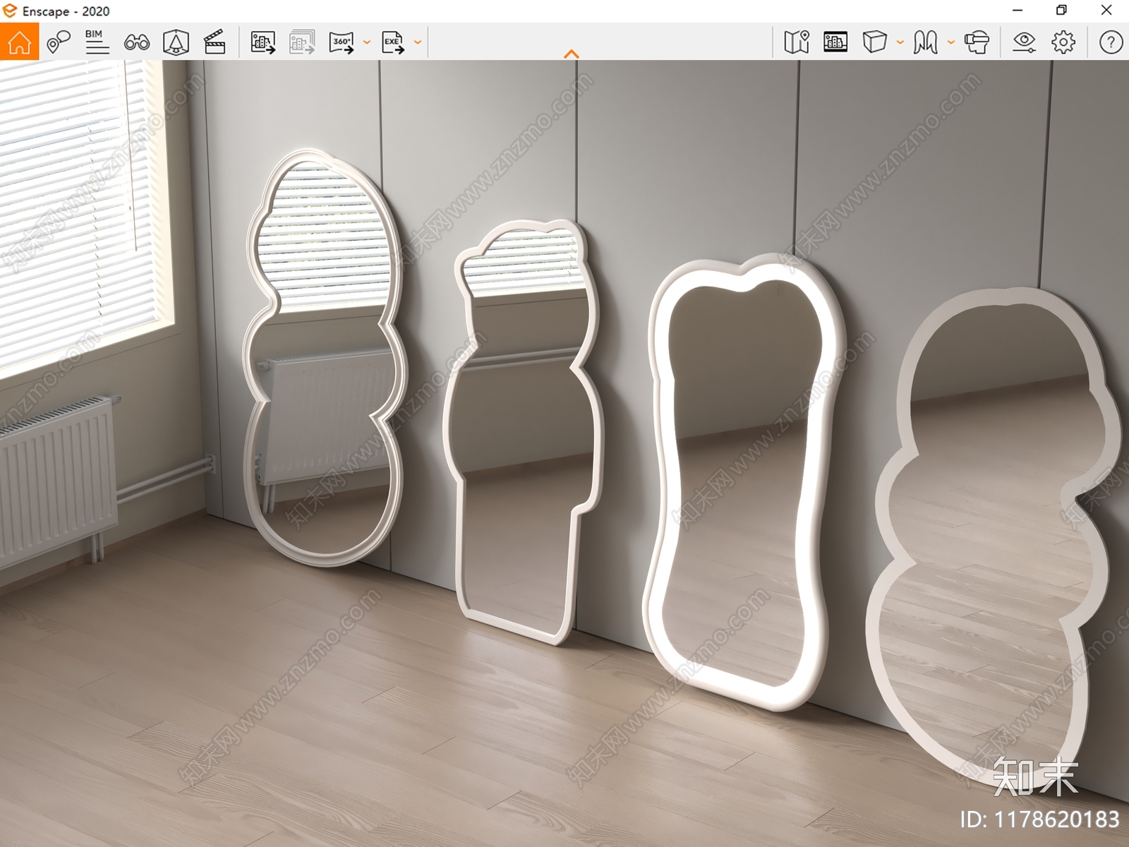Image resolution: width=1129 pixels, height=847 pixels.
Task: Open the binoculars view management icon
Action: (x=136, y=42)
